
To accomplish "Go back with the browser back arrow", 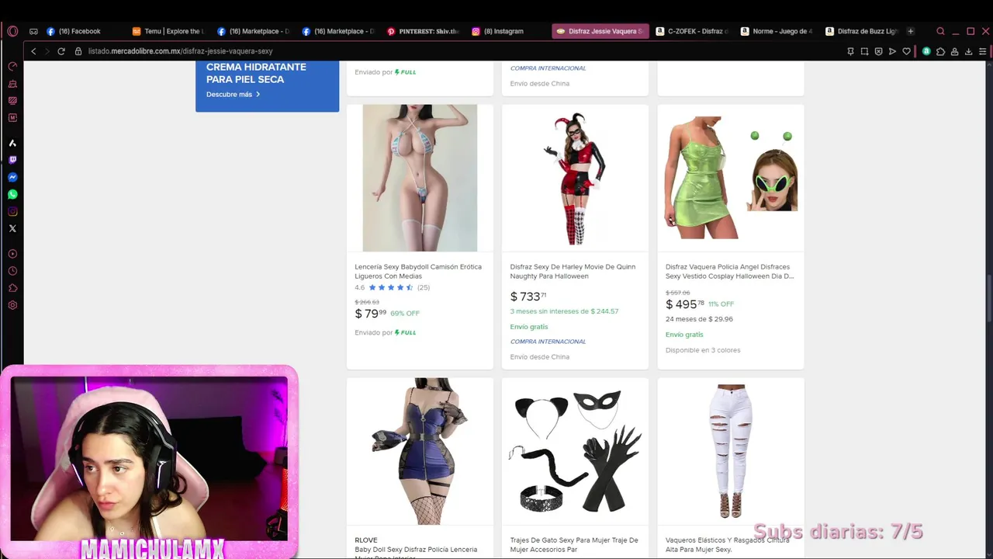I will click(33, 51).
